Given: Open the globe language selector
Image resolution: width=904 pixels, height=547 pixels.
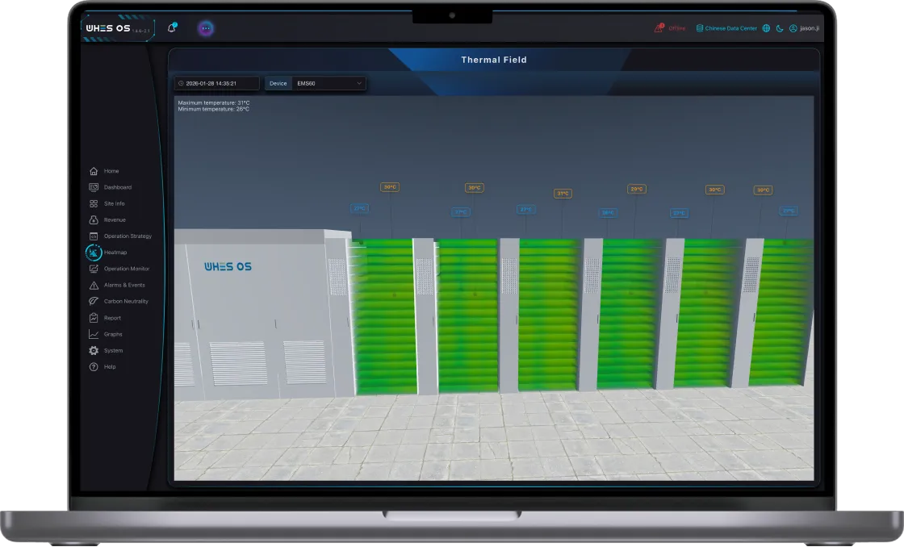Looking at the screenshot, I should (766, 28).
